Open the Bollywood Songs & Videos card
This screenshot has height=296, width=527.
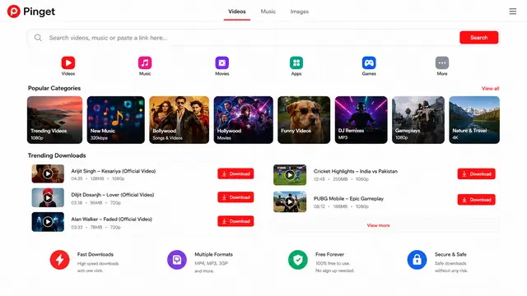point(180,120)
